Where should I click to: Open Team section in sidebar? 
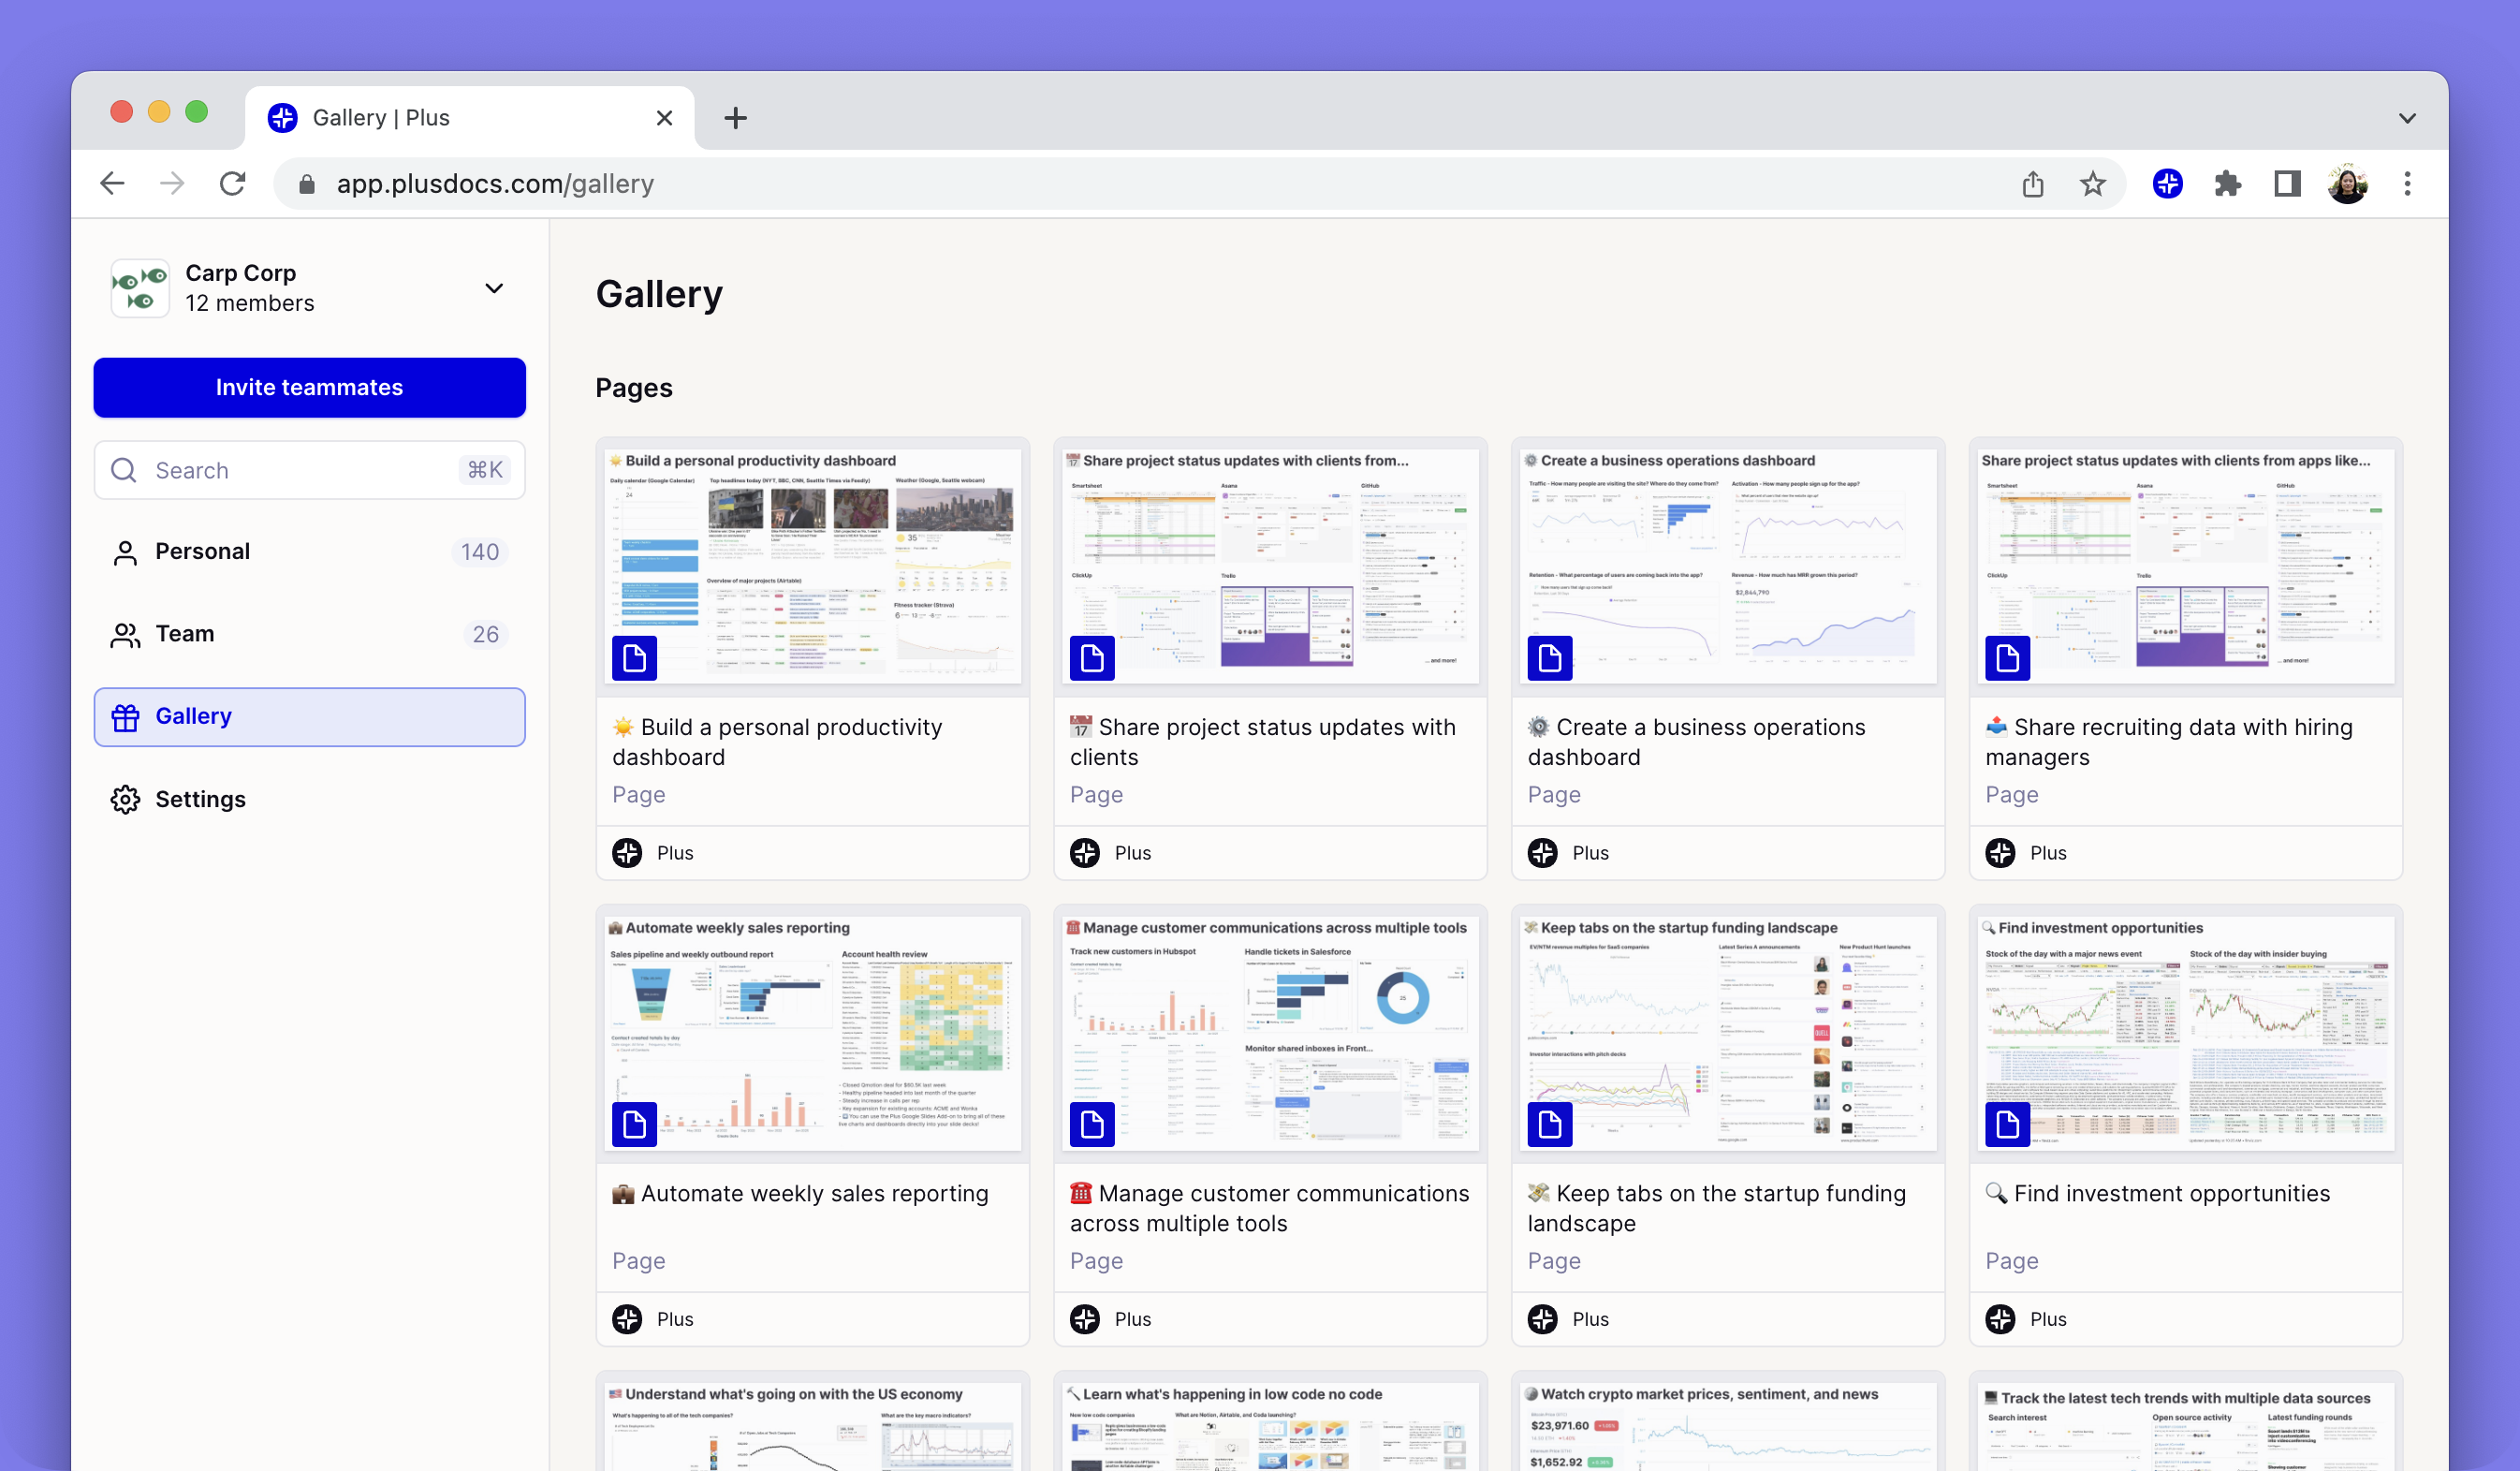(309, 634)
